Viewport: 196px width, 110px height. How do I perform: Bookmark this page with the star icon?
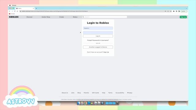[171, 11]
